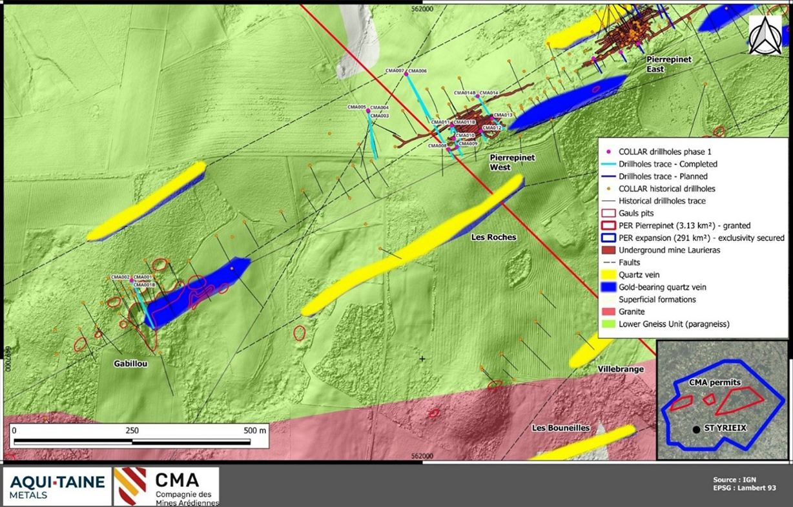Click the ST YRIEIX black dot marker
Screen dimensions: 793x507
coord(695,429)
